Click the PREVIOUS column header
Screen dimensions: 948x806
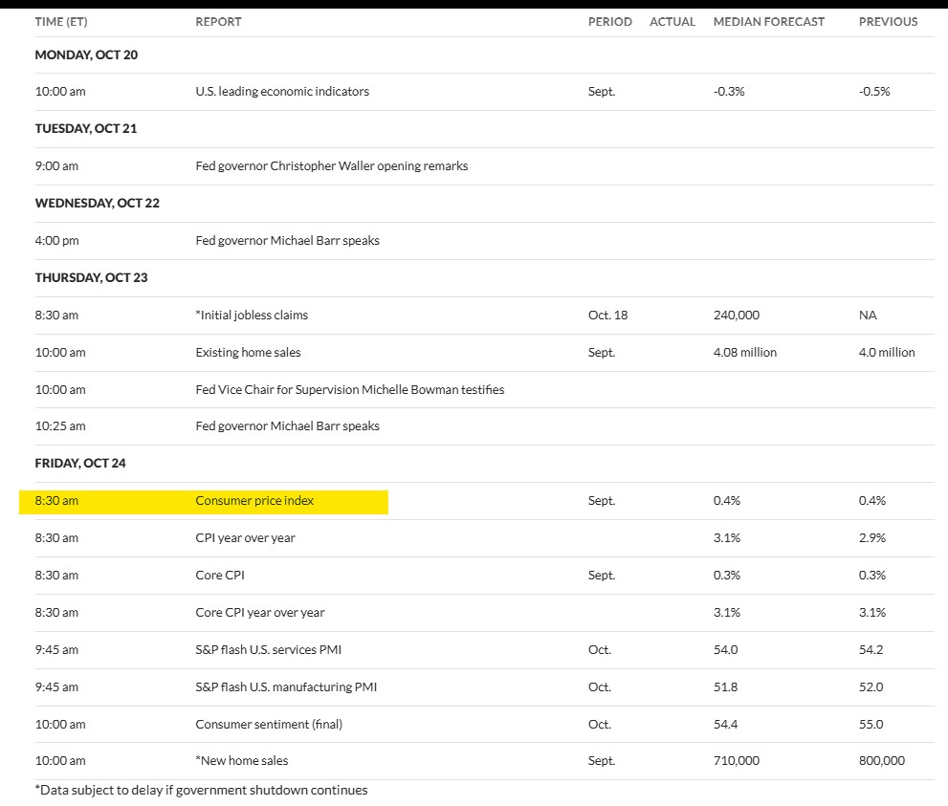(888, 22)
